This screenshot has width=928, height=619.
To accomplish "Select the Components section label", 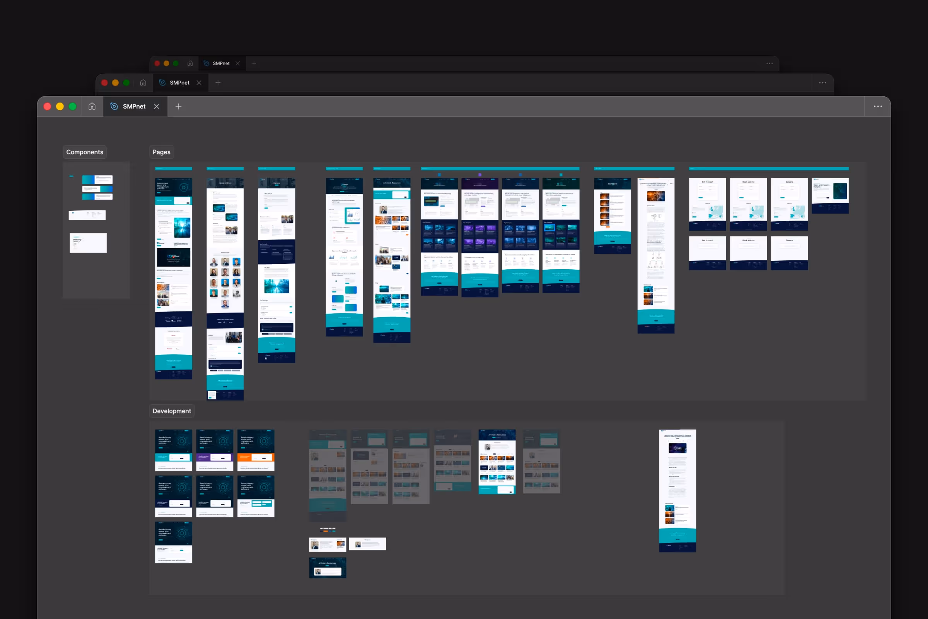I will point(84,152).
